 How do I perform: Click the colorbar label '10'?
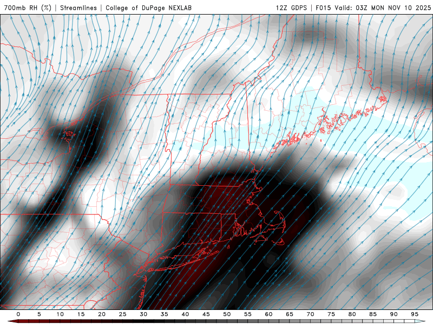point(60,314)
